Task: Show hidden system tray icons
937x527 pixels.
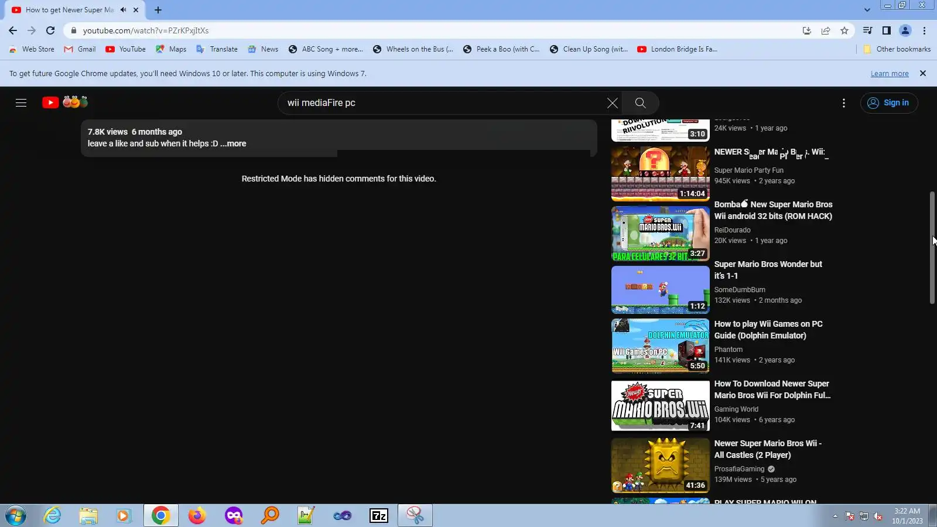Action: [x=835, y=516]
